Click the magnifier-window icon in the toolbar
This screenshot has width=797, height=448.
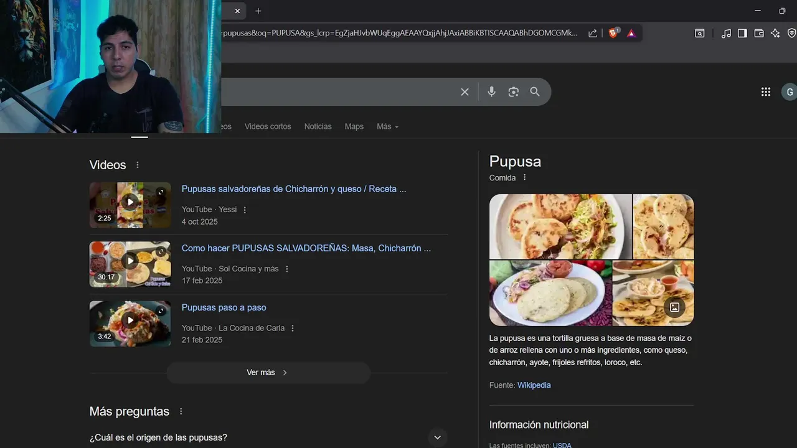click(x=700, y=33)
